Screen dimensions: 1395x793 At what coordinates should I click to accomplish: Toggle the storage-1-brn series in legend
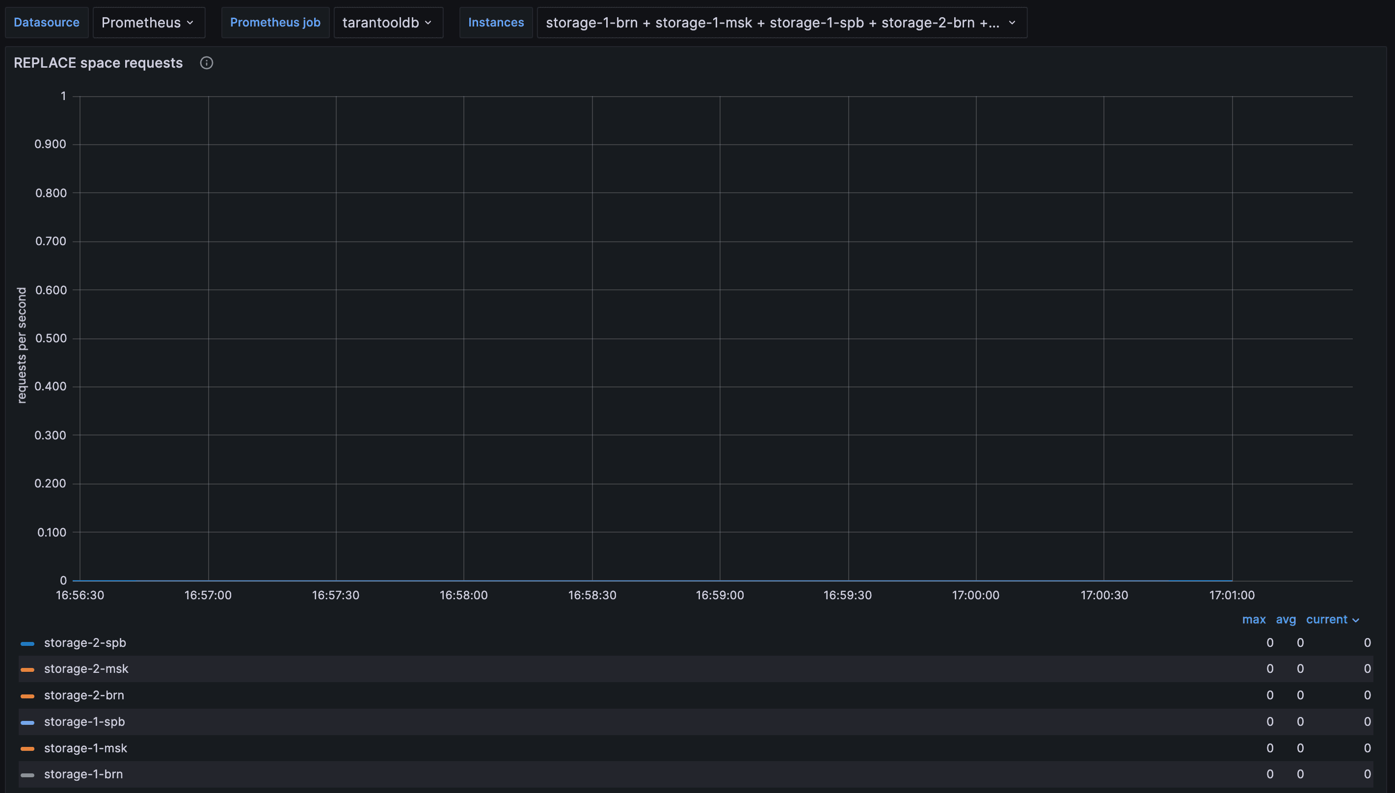[x=83, y=774]
